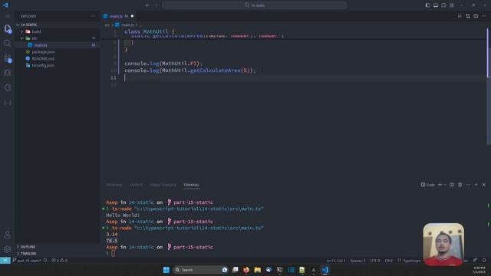Click line number 11 in the gutter
This screenshot has height=276, width=491.
[113, 77]
